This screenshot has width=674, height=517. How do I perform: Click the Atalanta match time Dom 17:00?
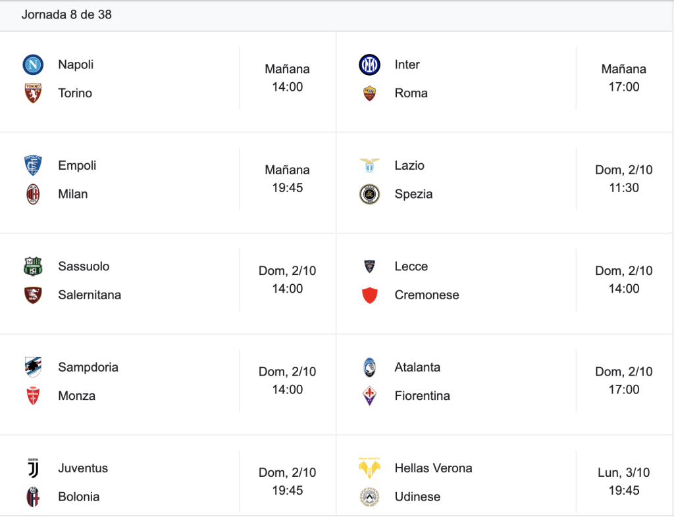(x=624, y=380)
